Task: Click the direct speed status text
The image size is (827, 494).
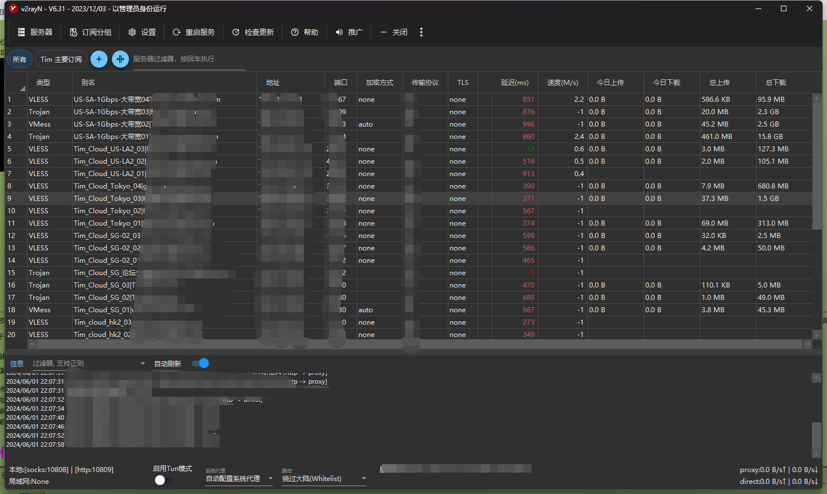Action: pyautogui.click(x=779, y=481)
